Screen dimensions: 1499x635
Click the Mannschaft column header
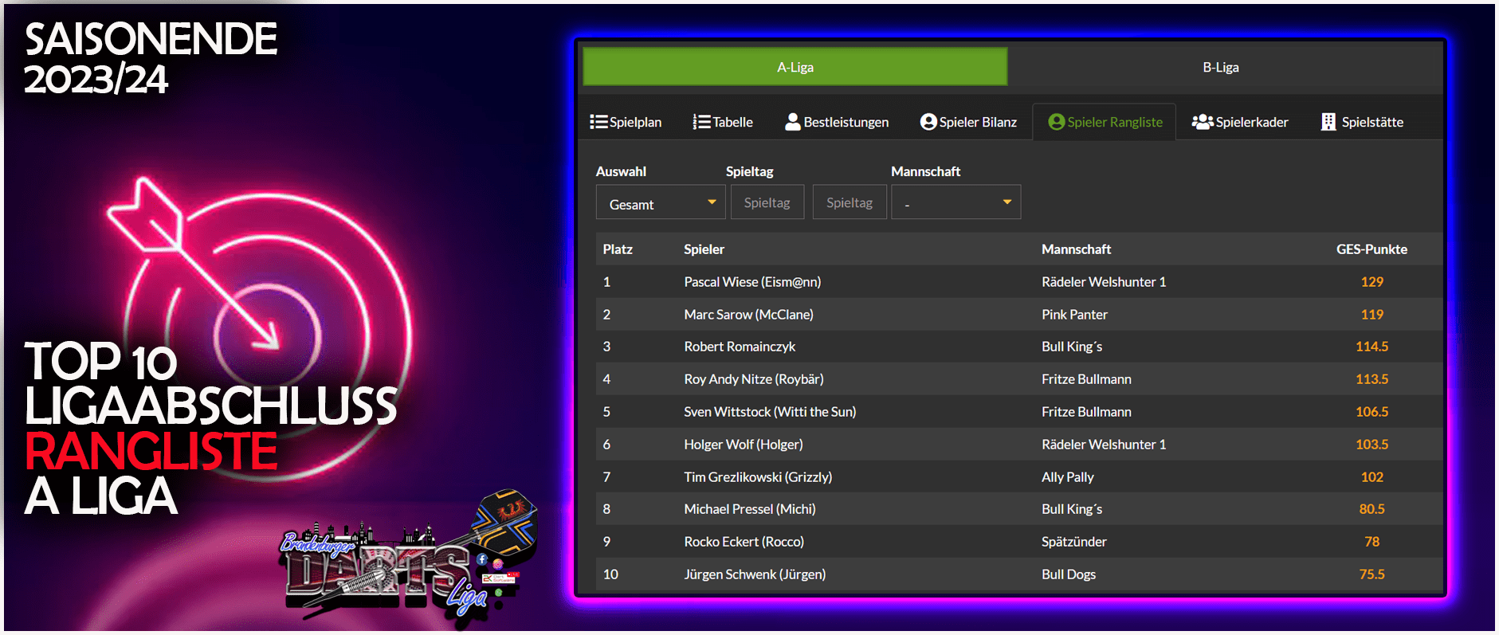pyautogui.click(x=1076, y=249)
